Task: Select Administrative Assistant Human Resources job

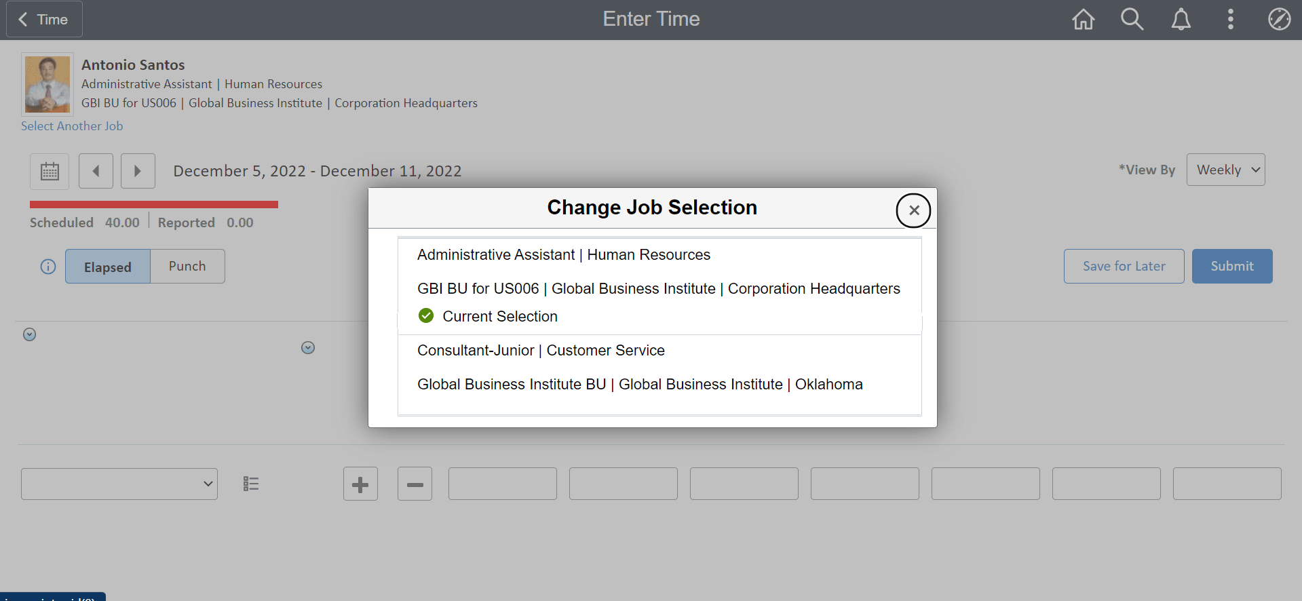Action: point(563,255)
